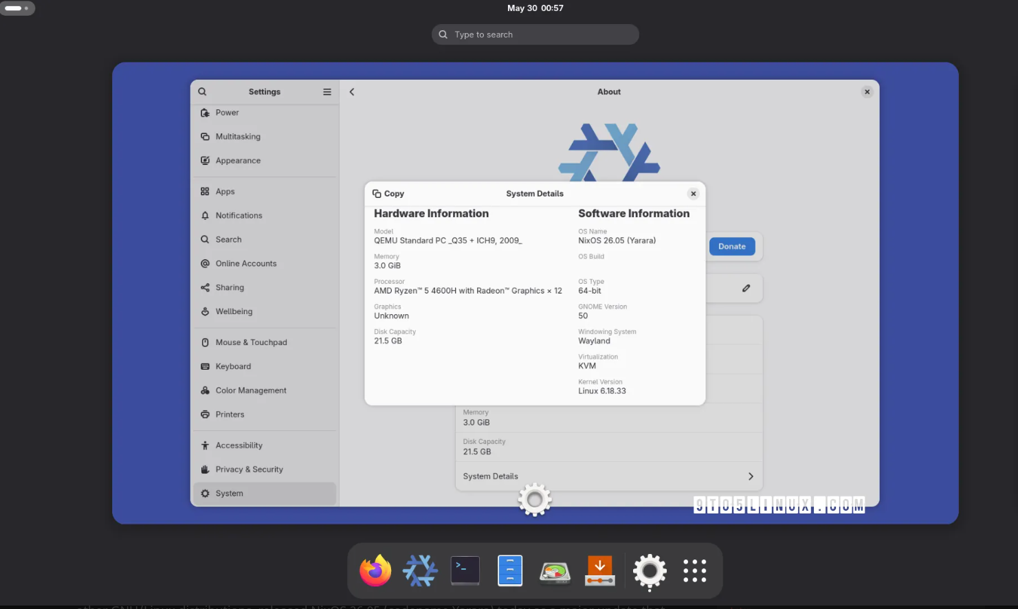Click the Wayland windowing system value
Image resolution: width=1018 pixels, height=609 pixels.
pos(595,341)
